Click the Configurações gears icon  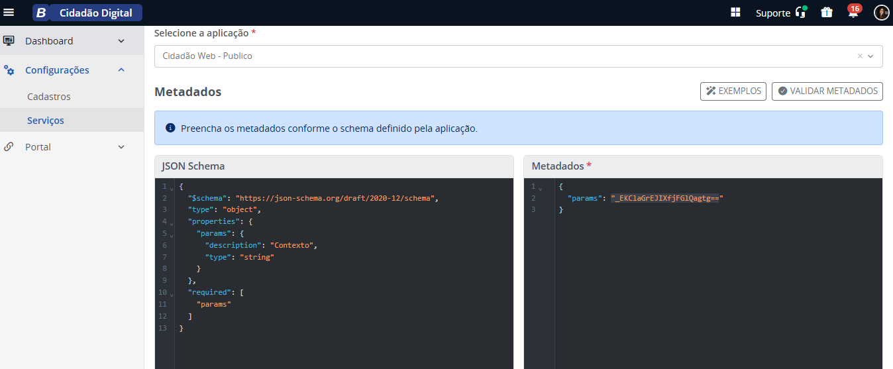pos(9,70)
